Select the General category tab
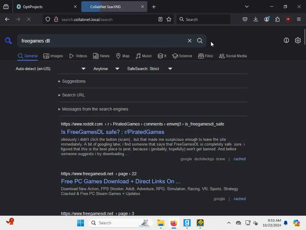 [27, 56]
